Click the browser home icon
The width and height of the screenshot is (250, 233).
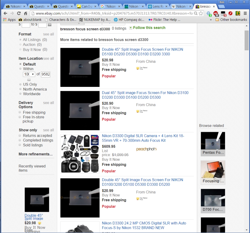[x=25, y=13]
